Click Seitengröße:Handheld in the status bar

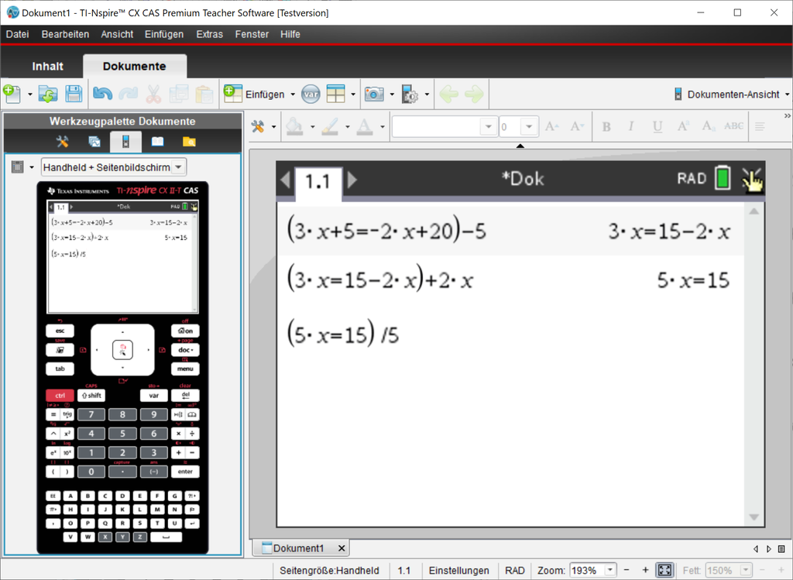(x=329, y=571)
